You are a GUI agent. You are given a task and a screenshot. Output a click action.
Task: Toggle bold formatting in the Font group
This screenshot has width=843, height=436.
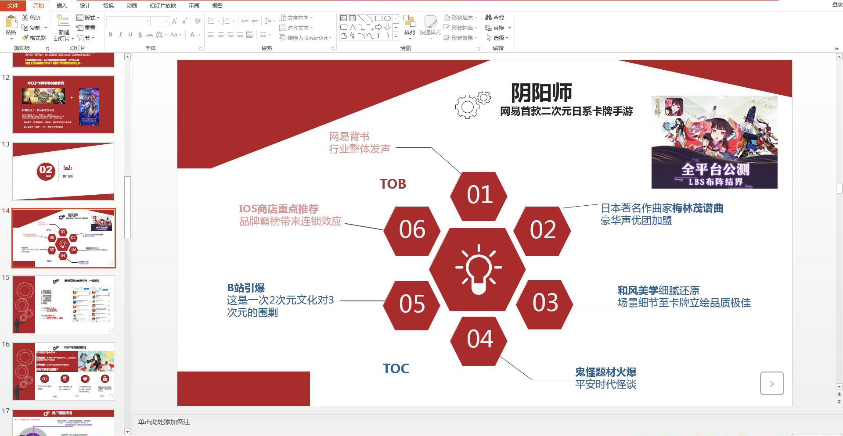pyautogui.click(x=110, y=35)
